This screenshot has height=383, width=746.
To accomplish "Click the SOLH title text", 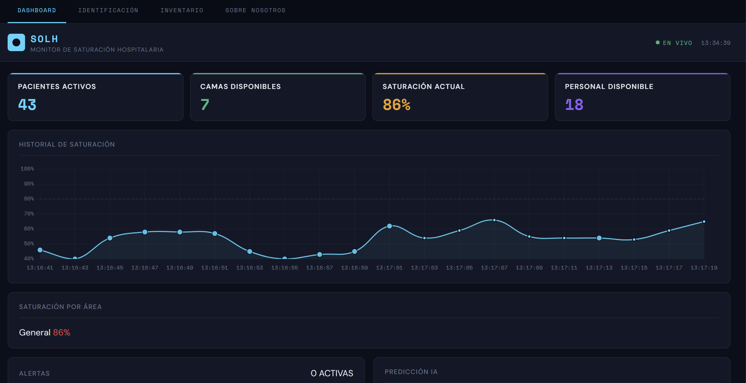I will coord(44,39).
